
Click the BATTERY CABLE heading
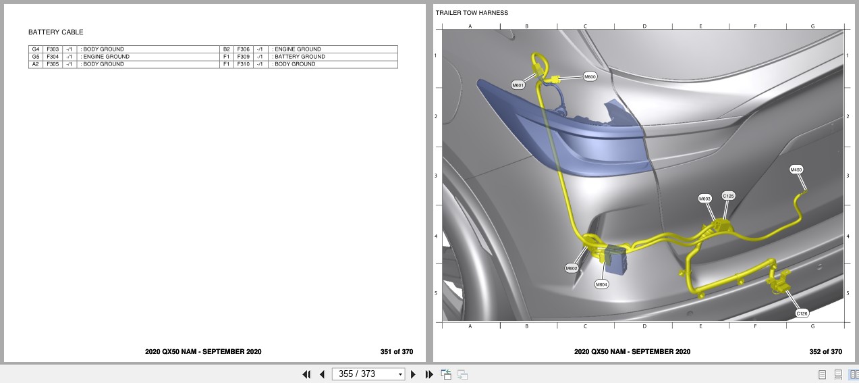56,32
